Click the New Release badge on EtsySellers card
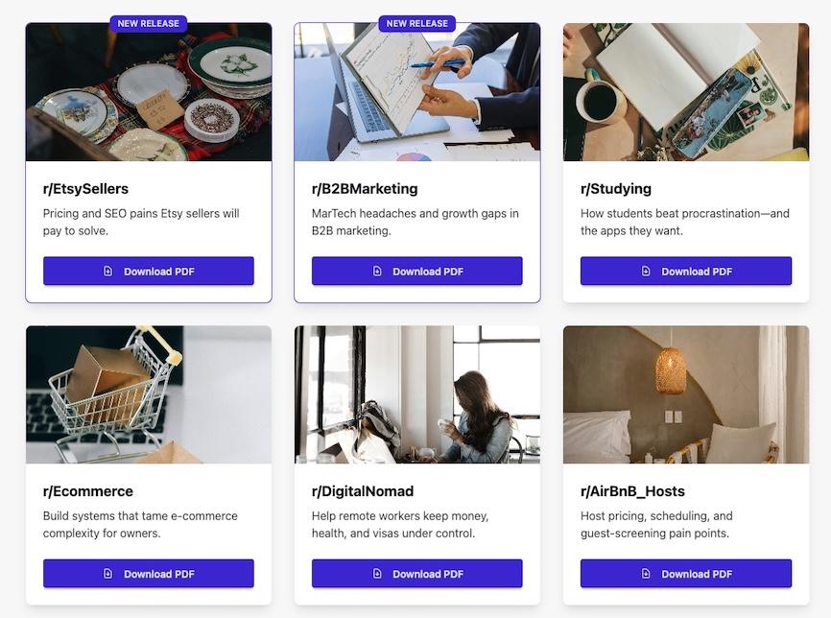Screen dimensions: 831x618 tap(149, 23)
